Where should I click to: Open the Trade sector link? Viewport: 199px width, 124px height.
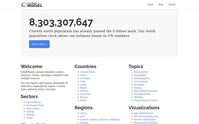coord(30,118)
